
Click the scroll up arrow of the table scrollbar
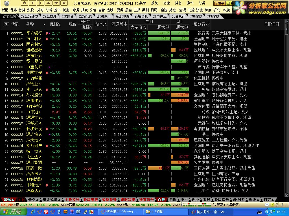coord(286,22)
